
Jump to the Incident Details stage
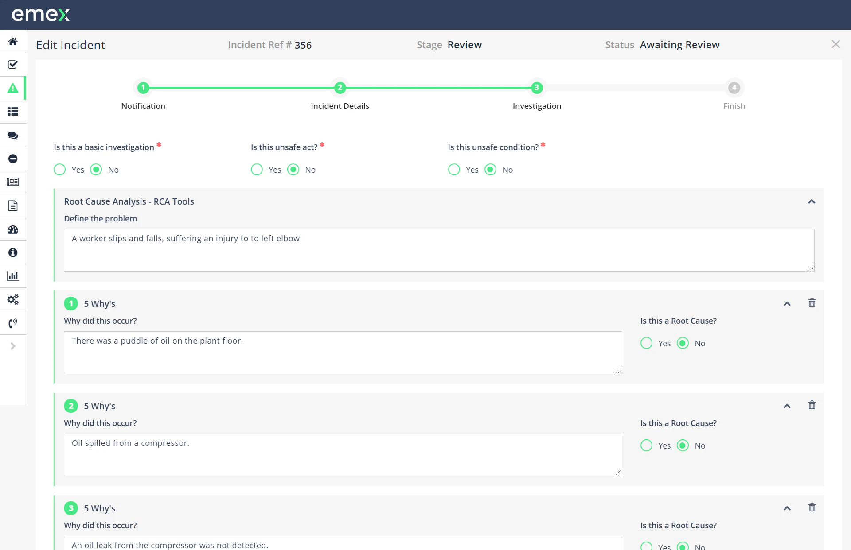tap(340, 88)
